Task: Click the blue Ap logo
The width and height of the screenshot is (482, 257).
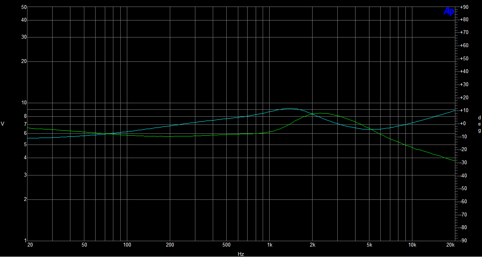Action: click(448, 12)
